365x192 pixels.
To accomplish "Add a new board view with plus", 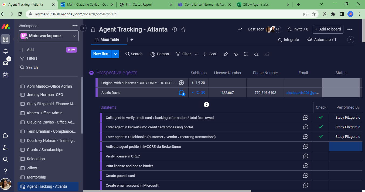I will 132,40.
